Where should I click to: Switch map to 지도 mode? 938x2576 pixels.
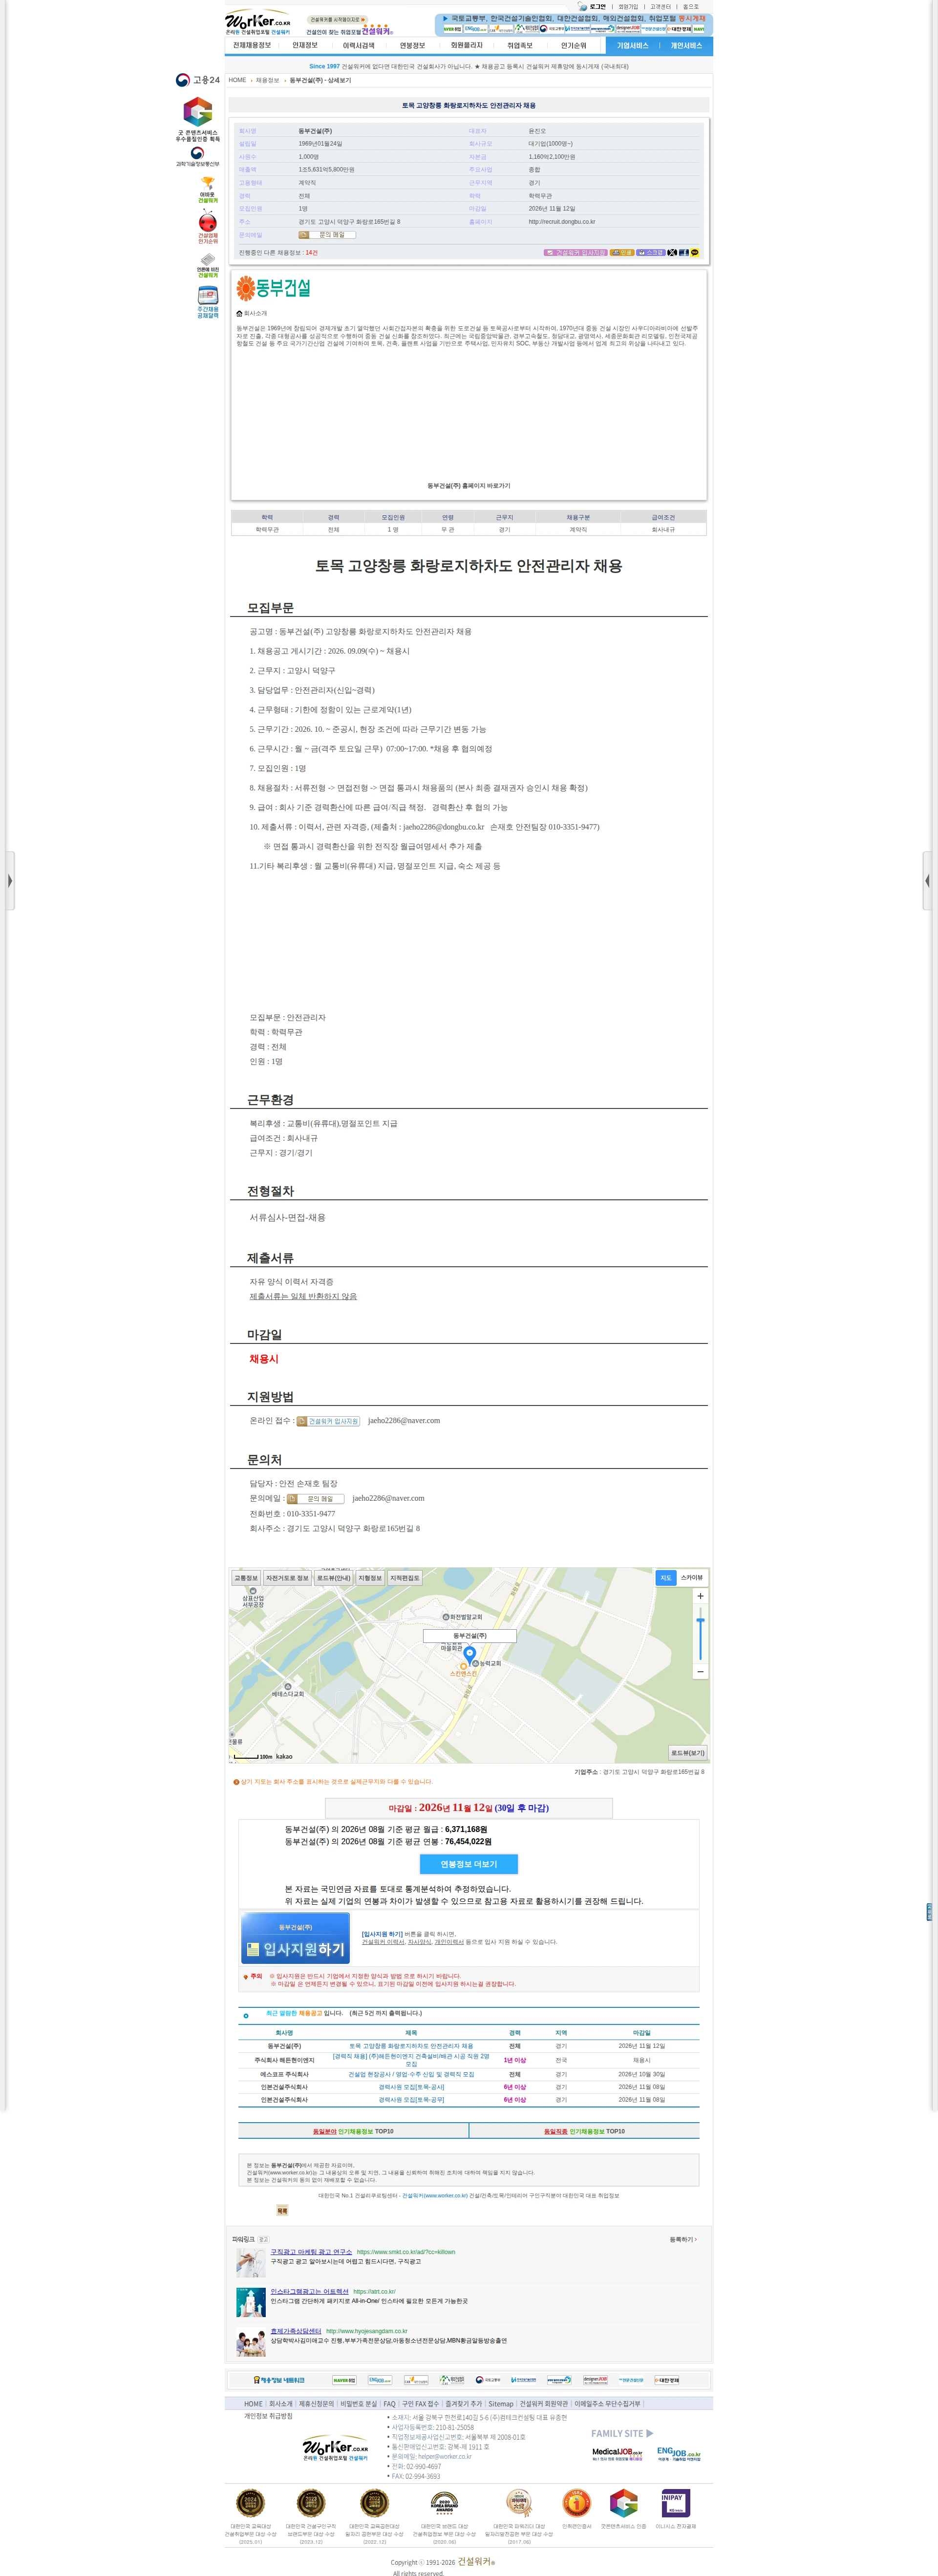[666, 1578]
